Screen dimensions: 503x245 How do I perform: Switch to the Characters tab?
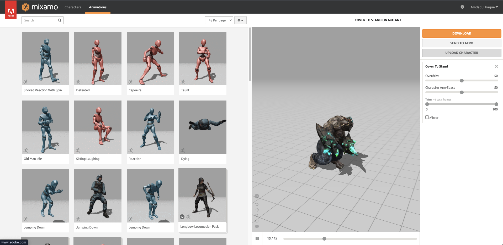pyautogui.click(x=73, y=7)
